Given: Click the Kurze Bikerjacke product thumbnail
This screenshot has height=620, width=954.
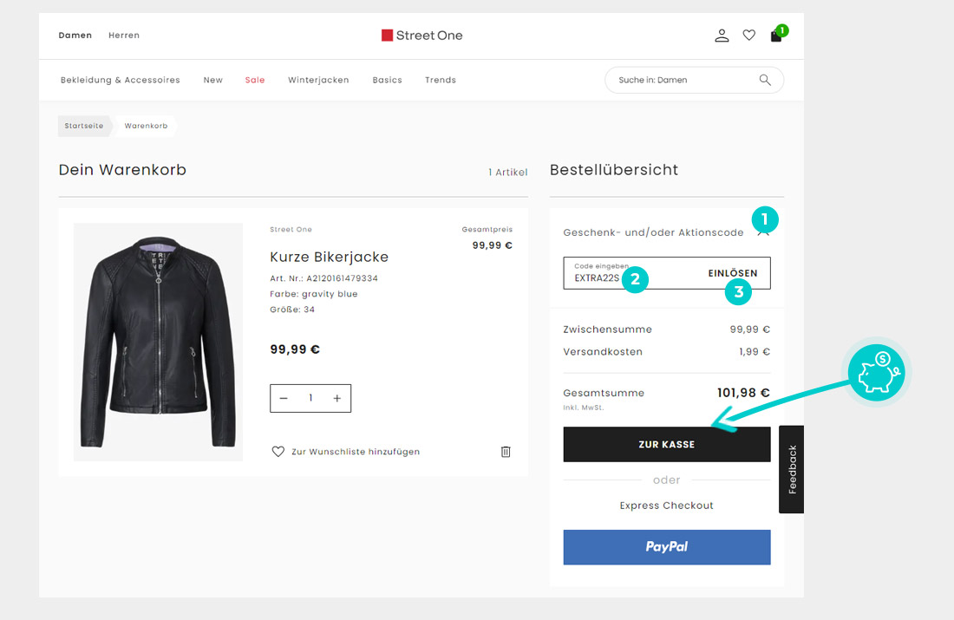Looking at the screenshot, I should [158, 342].
